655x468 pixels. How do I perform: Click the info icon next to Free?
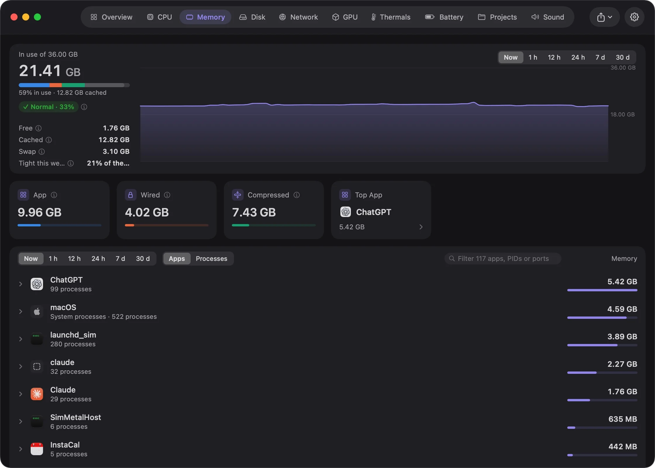tap(39, 128)
